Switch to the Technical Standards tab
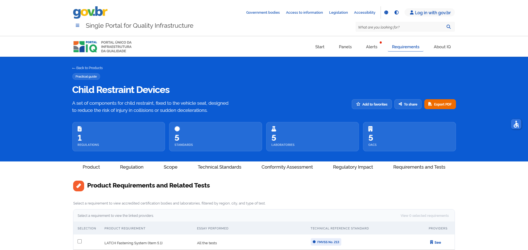 coord(219,167)
